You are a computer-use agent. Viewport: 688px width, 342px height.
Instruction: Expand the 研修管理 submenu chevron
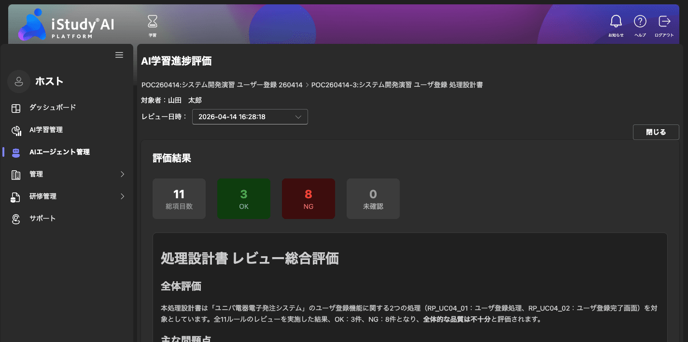tap(122, 196)
